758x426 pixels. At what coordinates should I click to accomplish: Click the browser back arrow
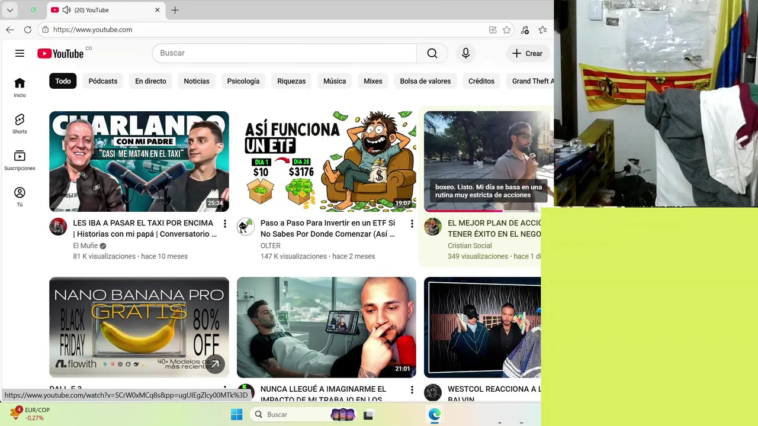tap(10, 30)
